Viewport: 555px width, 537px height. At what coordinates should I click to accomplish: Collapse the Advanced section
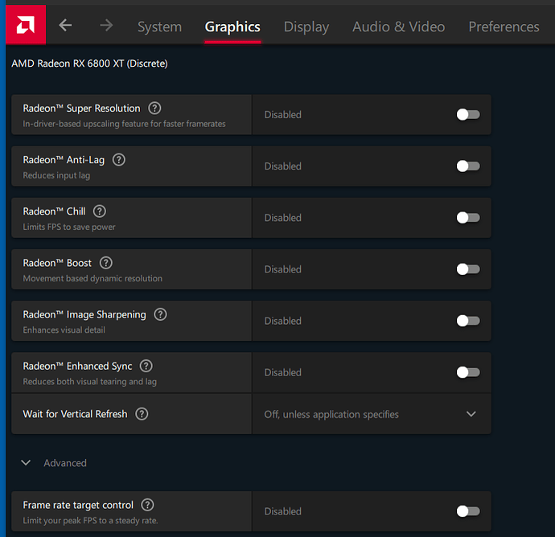(27, 463)
